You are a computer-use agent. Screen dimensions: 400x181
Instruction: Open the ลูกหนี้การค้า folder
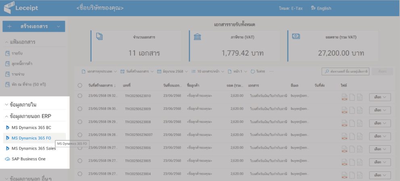click(19, 64)
